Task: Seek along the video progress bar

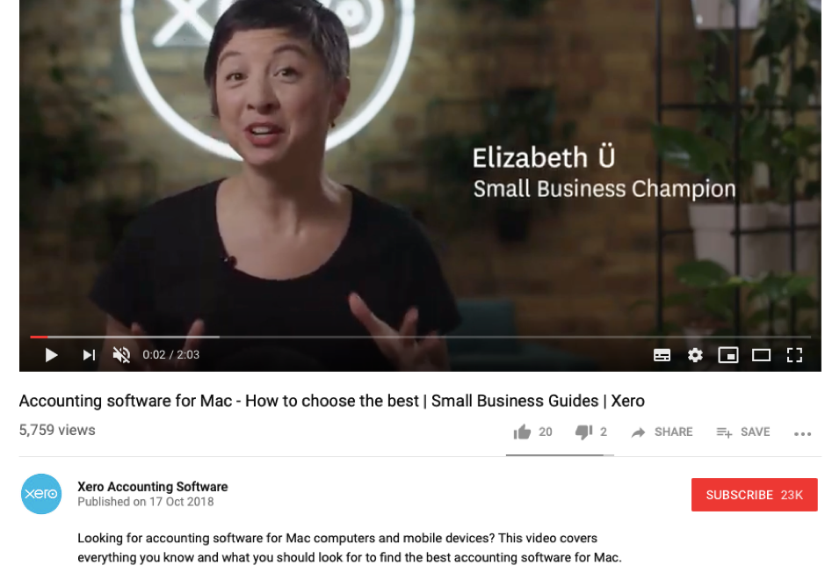Action: tap(420, 337)
